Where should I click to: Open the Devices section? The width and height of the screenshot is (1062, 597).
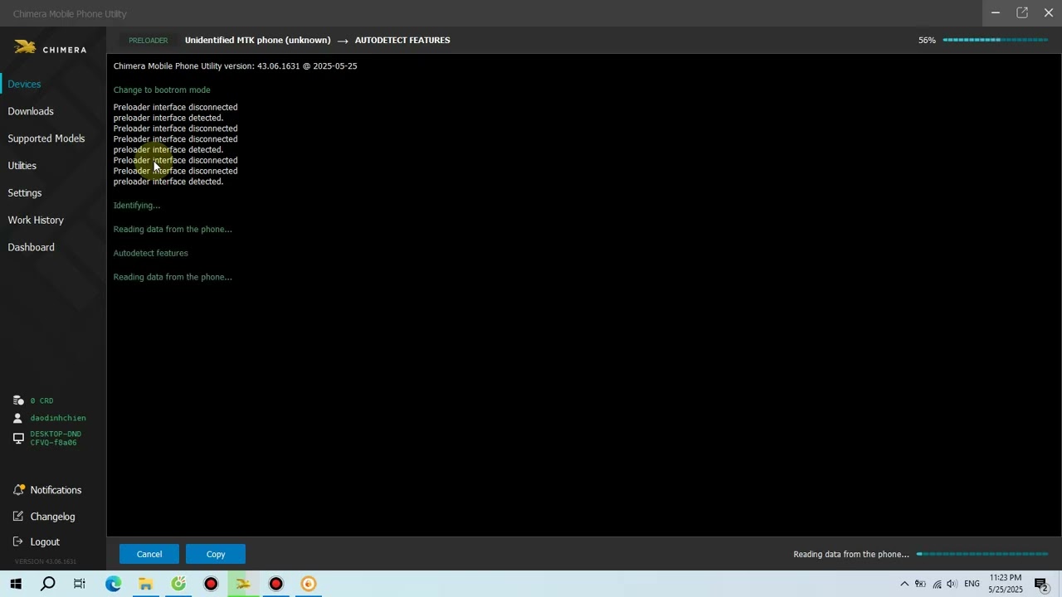[24, 84]
